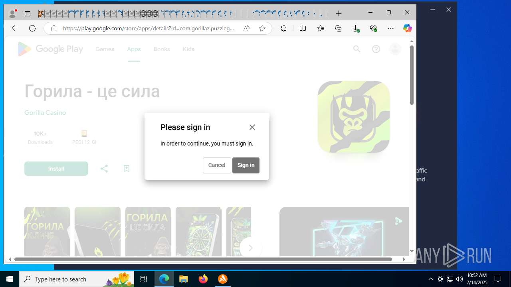Screen dimensions: 511x287
Task: Click the network icon in system tray
Action: [450, 279]
